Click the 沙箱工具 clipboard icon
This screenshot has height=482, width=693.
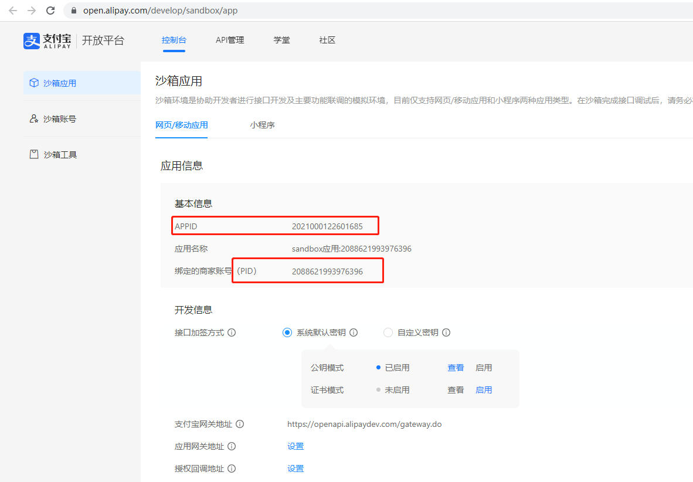(x=34, y=154)
